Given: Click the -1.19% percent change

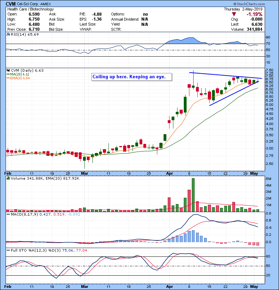Looking at the screenshot, I should click(255, 14).
